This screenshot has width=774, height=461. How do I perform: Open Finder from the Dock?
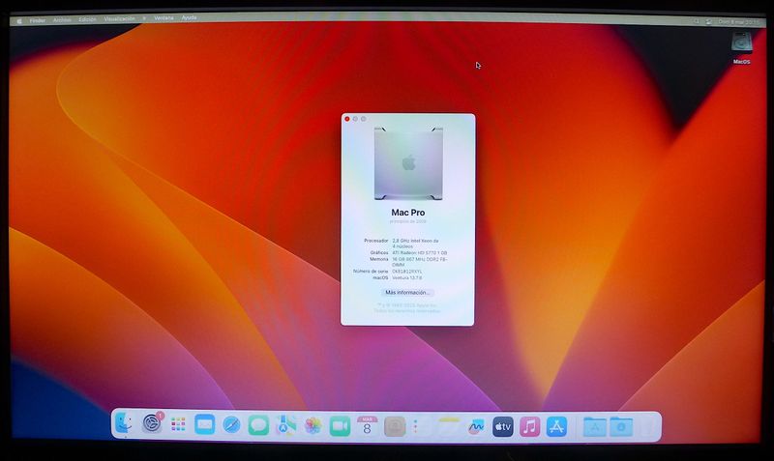tap(124, 424)
